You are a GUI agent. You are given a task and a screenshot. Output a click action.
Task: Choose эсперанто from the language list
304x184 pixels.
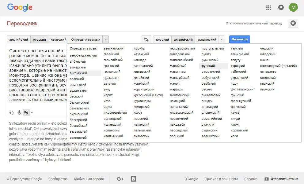pos(268,72)
